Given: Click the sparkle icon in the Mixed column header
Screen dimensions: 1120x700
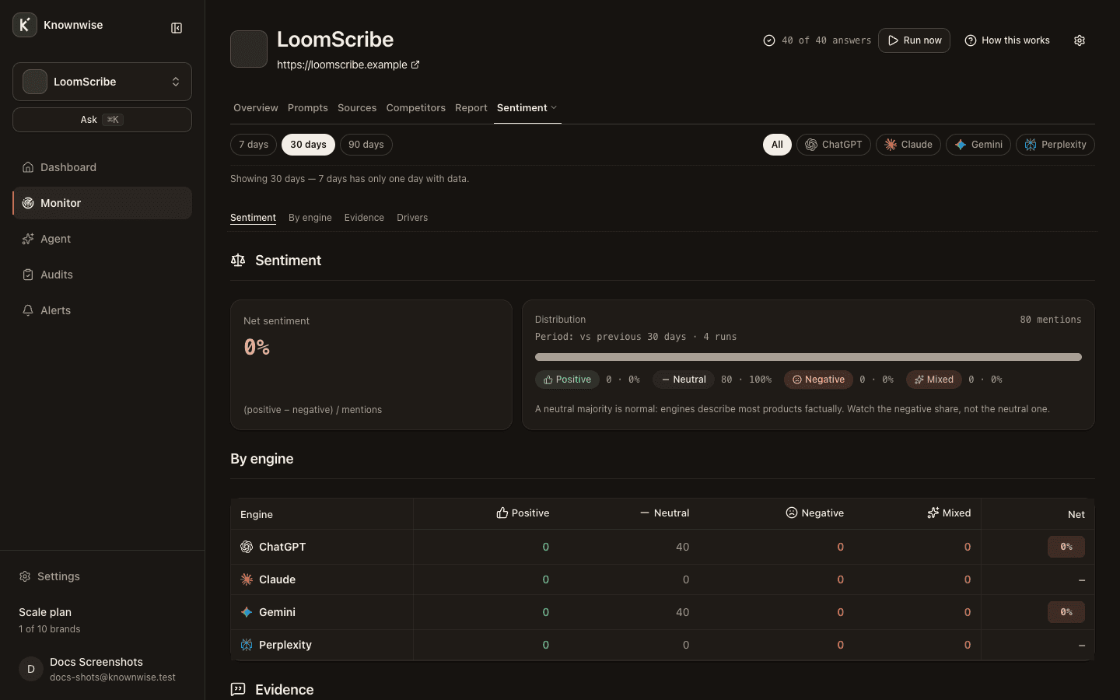Looking at the screenshot, I should (x=933, y=513).
